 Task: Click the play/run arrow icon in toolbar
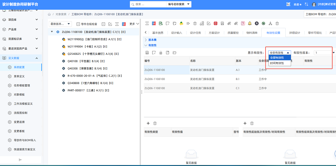pos(188,23)
